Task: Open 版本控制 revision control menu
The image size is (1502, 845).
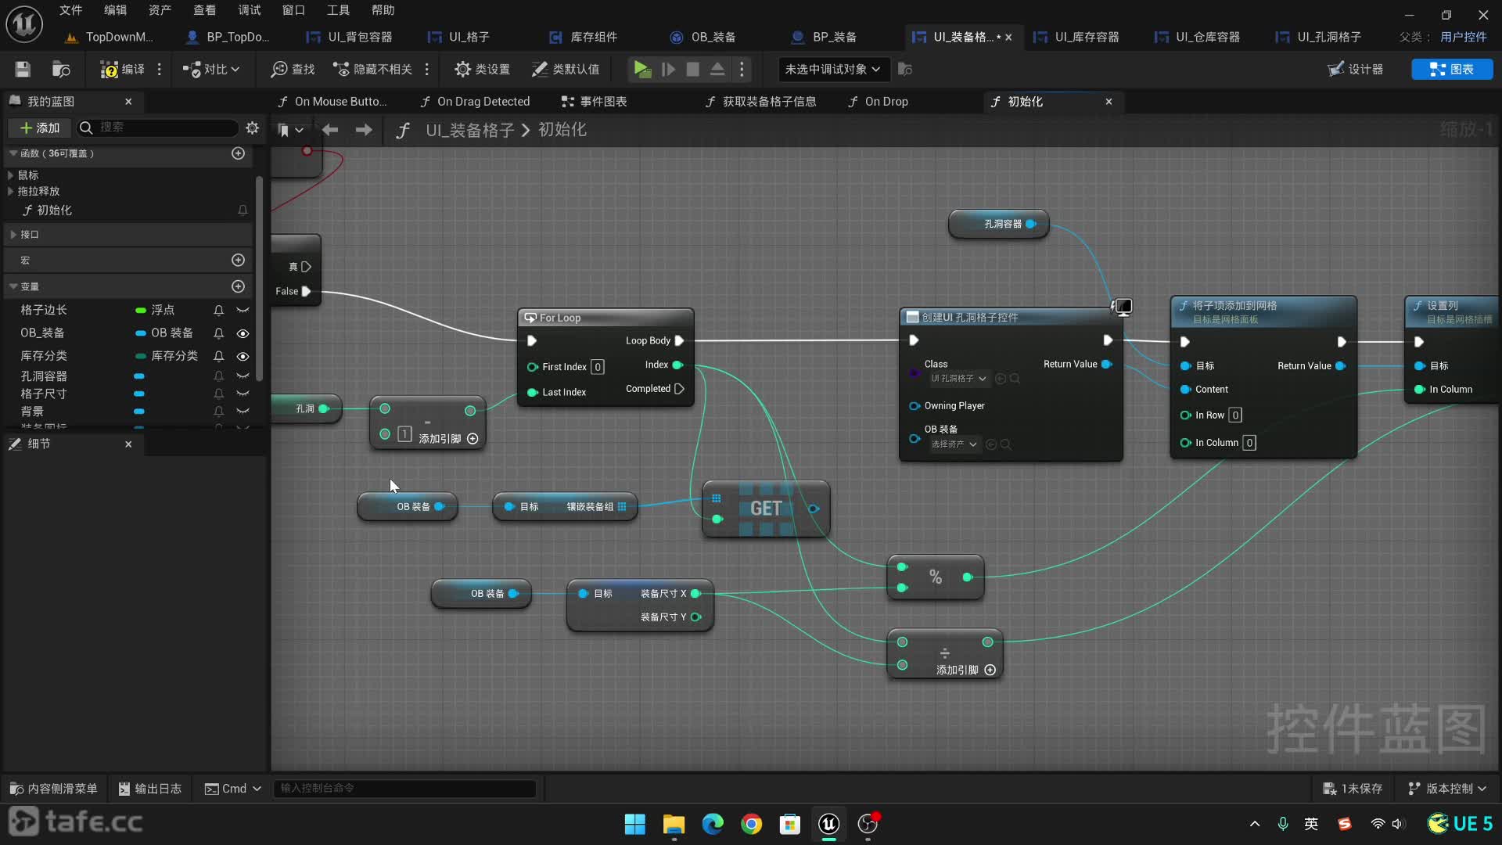Action: (x=1447, y=789)
